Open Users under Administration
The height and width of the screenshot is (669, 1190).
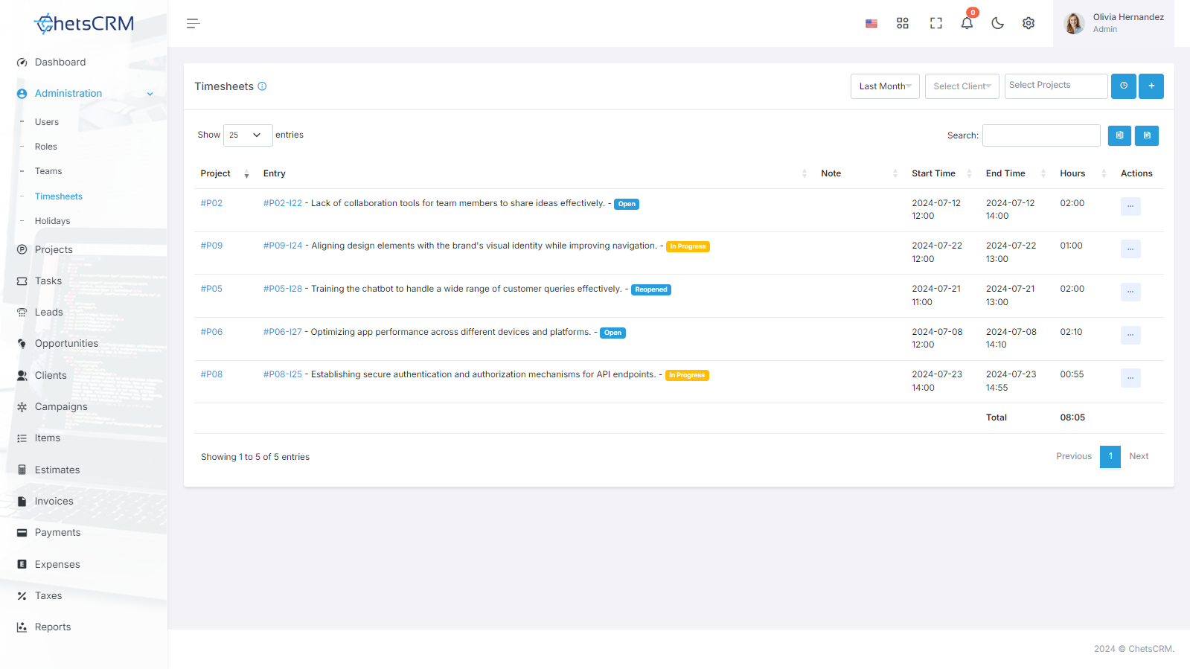click(47, 122)
